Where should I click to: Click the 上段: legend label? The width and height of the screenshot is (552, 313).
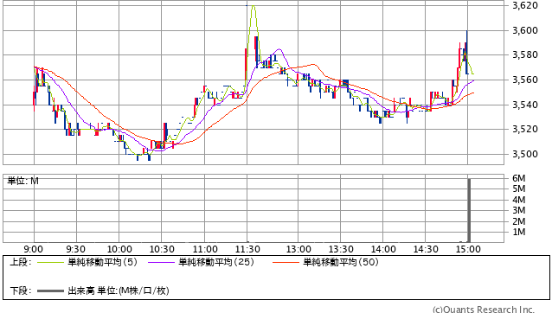[x=21, y=262]
